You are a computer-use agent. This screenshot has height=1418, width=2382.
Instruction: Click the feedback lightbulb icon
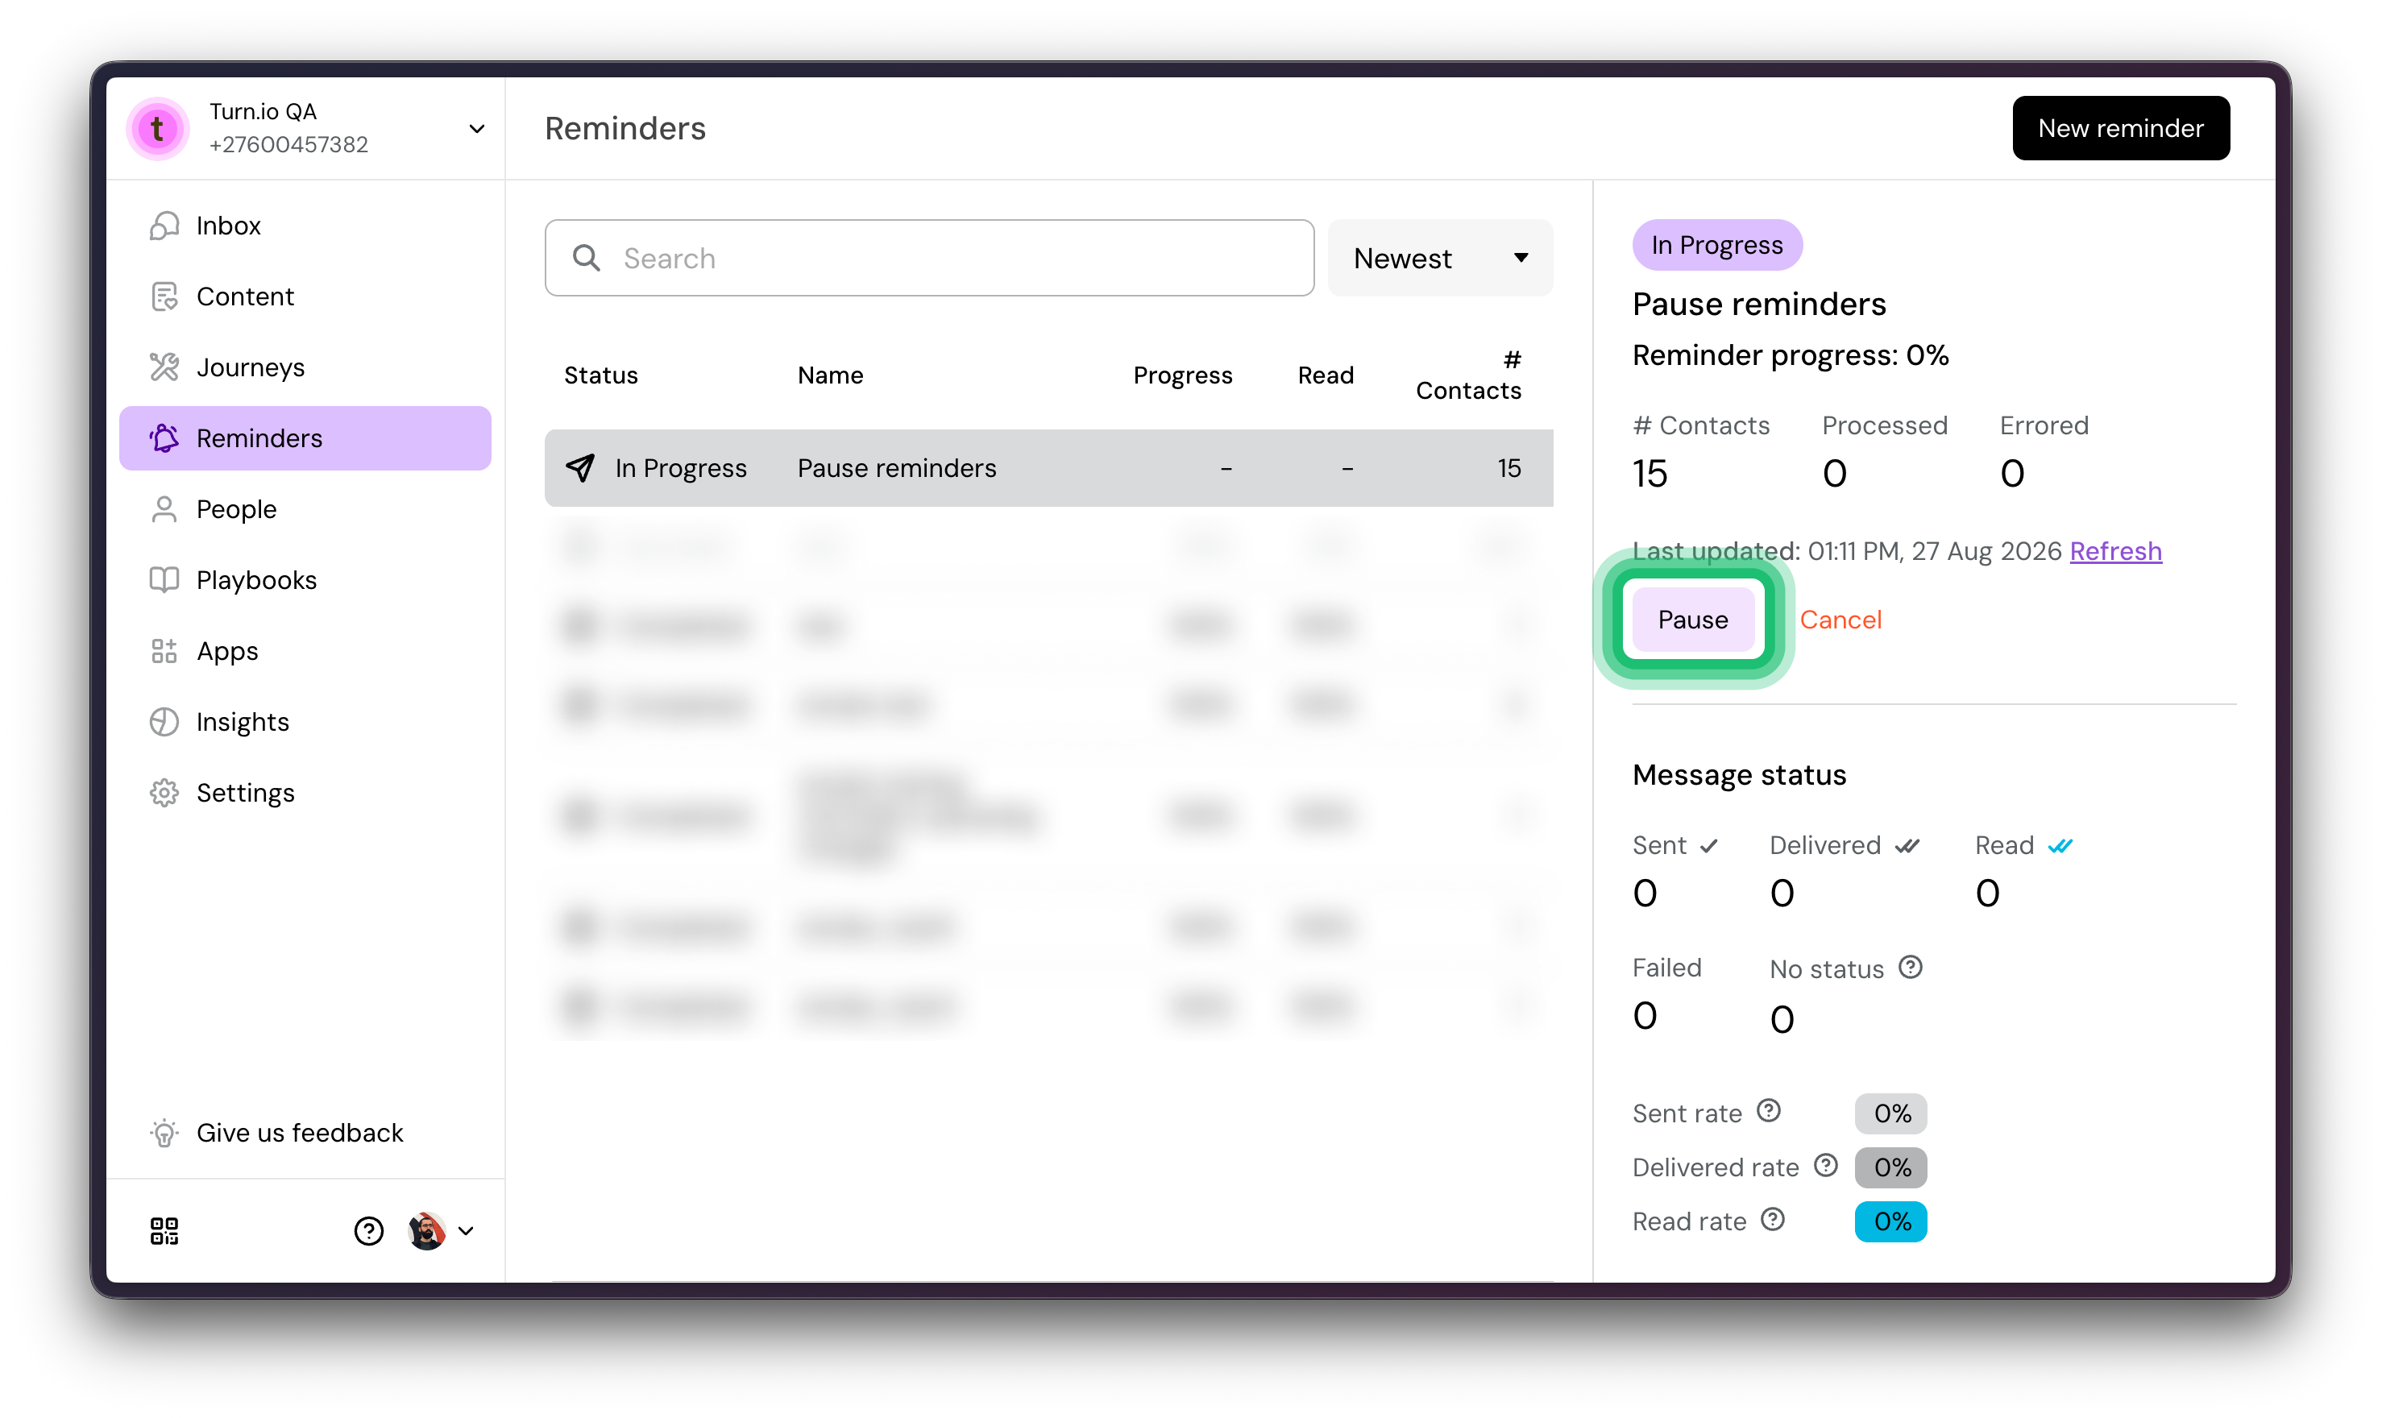164,1132
